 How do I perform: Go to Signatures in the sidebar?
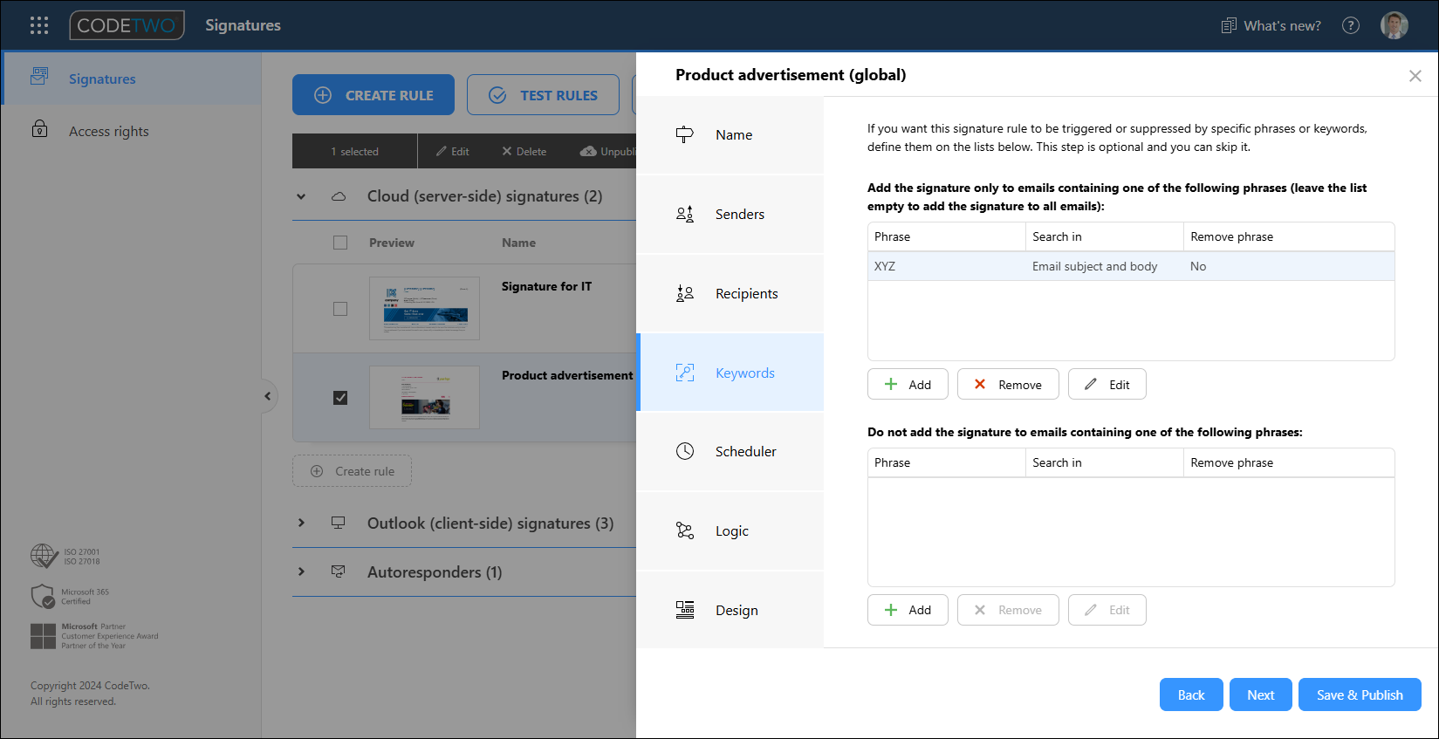point(131,79)
